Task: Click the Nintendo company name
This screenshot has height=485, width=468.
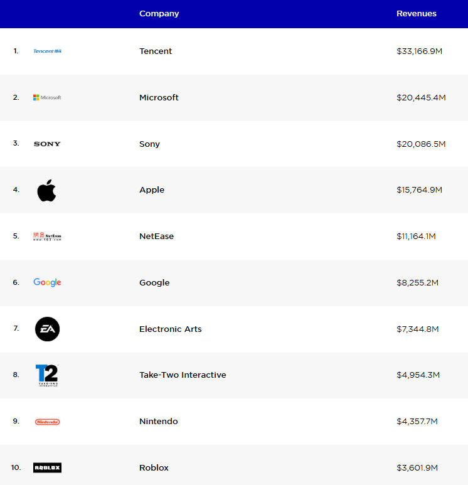Action: pyautogui.click(x=158, y=422)
